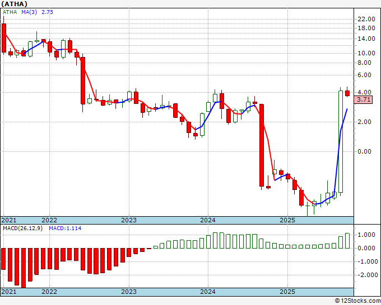Click the MACD(26,12,9) indicator label
Screen dimensions: 381x305
22,228
